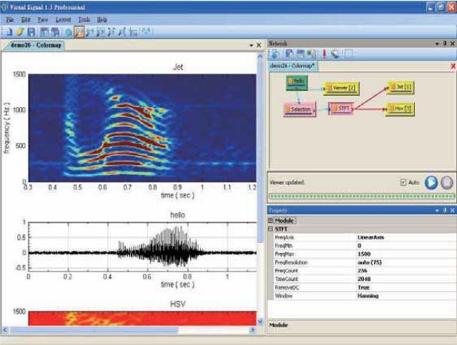
Task: Expand the Module property group
Action: (271, 220)
